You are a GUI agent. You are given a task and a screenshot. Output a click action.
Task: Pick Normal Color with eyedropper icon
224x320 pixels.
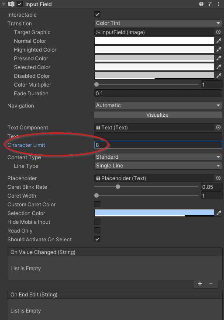pyautogui.click(x=219, y=41)
